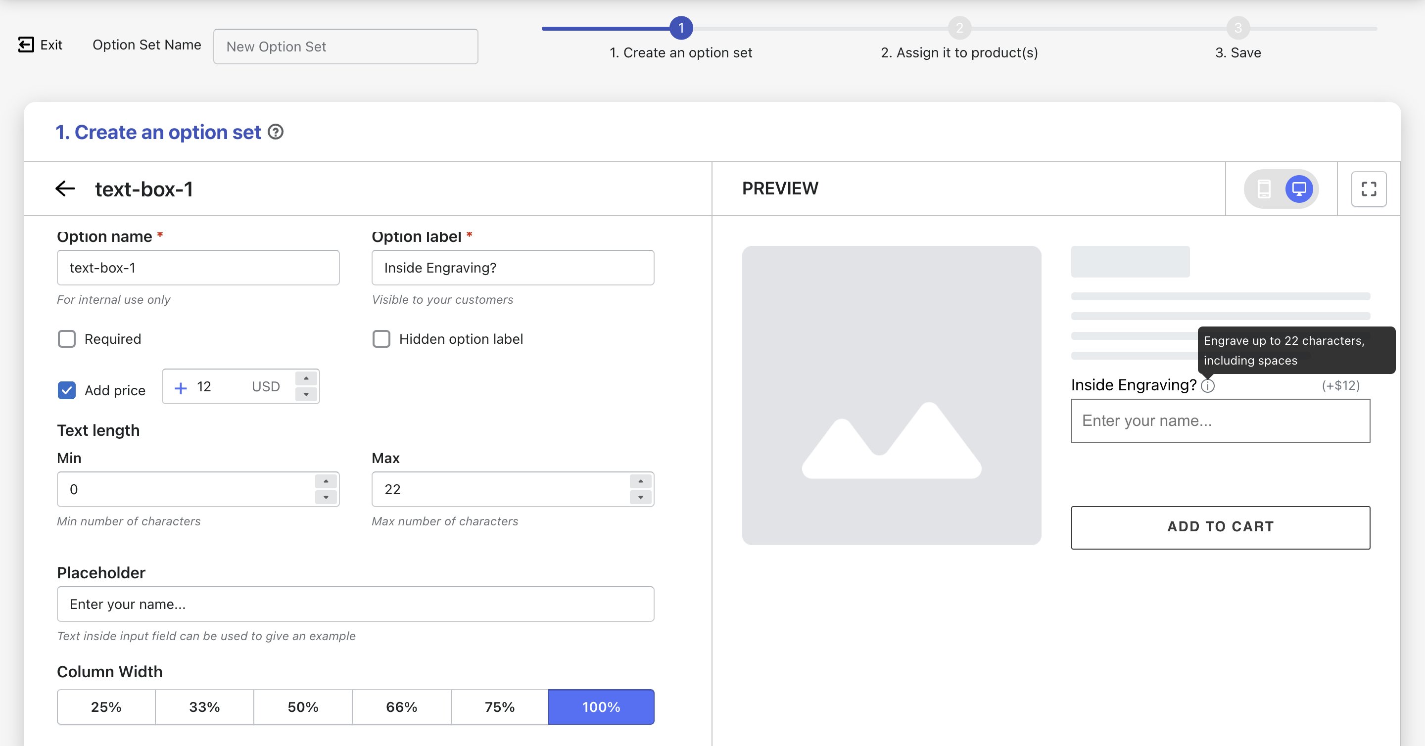The width and height of the screenshot is (1425, 746).
Task: Select the 100% column width option
Action: 601,707
